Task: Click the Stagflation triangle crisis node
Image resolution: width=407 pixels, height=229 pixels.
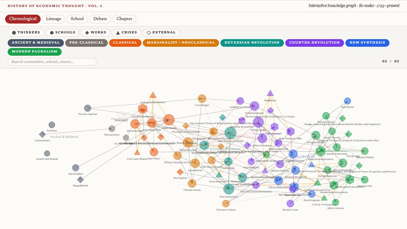Action: click(x=270, y=93)
